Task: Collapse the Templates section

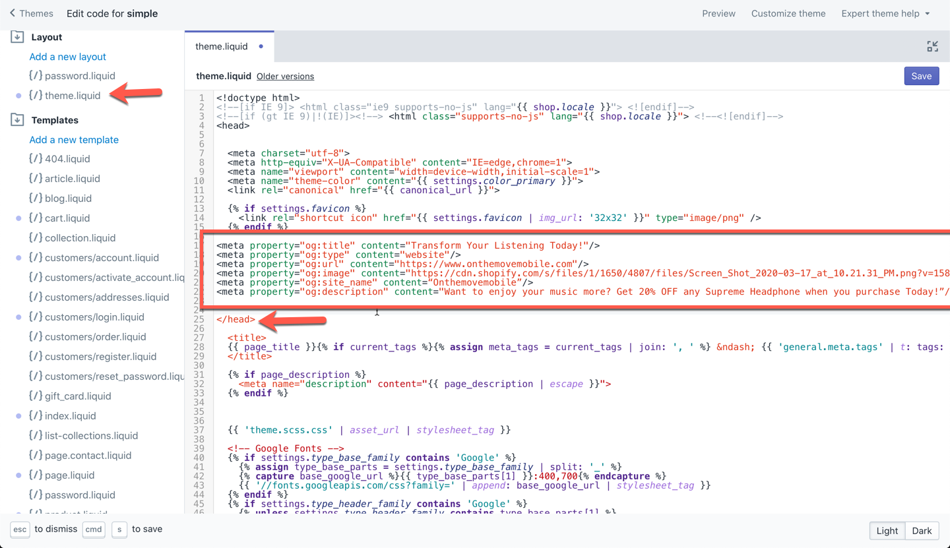Action: click(x=16, y=119)
